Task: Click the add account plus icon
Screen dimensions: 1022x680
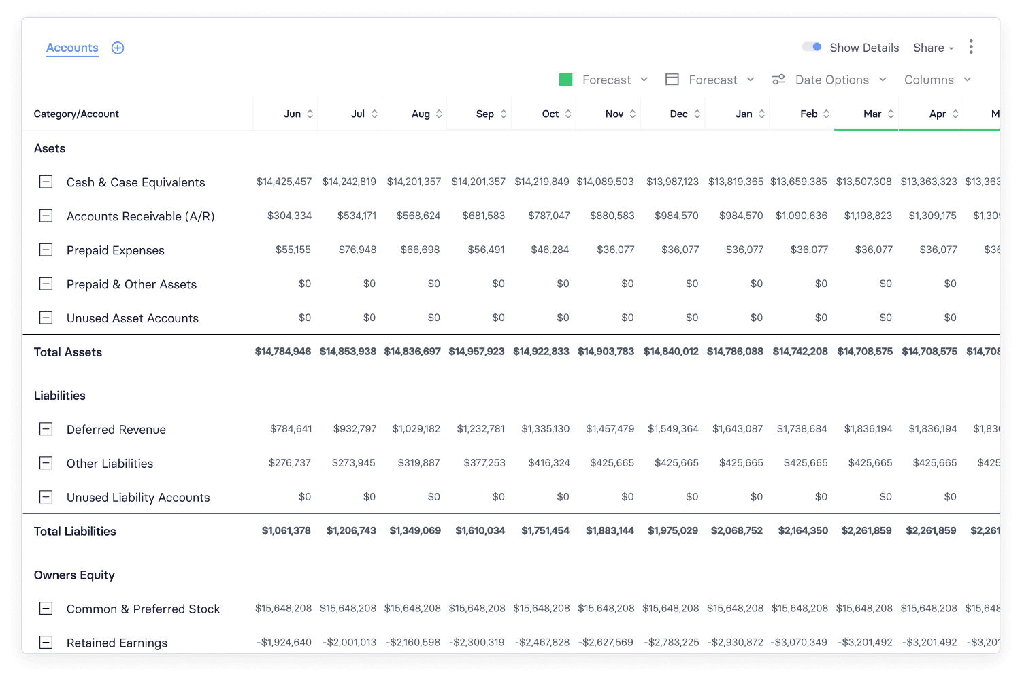Action: click(x=118, y=48)
